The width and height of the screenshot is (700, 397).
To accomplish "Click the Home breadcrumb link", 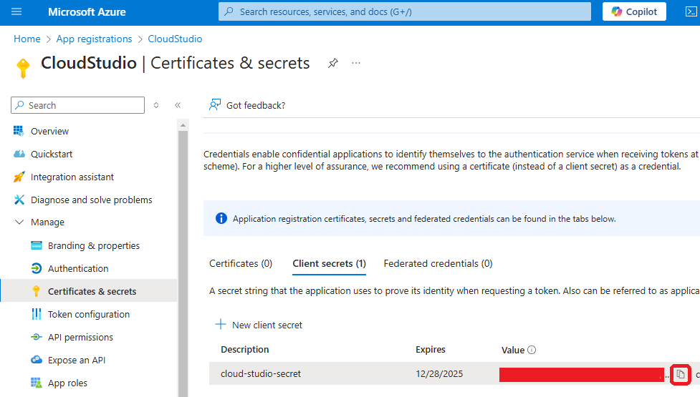I will coord(27,39).
